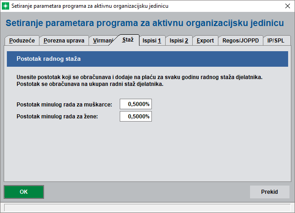
Task: Click the Postotak radnog staža section header
Action: click(x=147, y=59)
